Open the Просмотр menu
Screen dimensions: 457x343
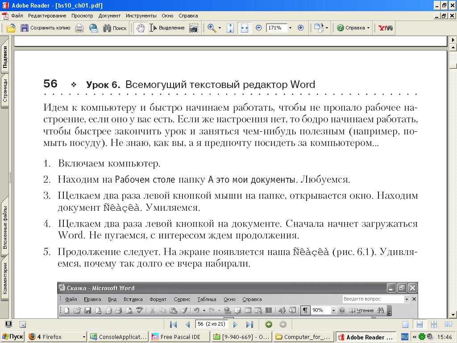click(x=82, y=16)
